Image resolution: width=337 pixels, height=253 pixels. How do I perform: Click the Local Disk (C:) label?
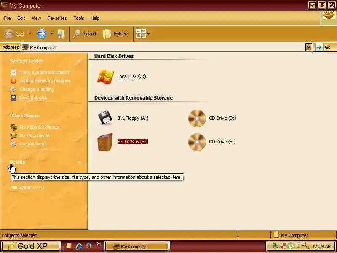(131, 76)
